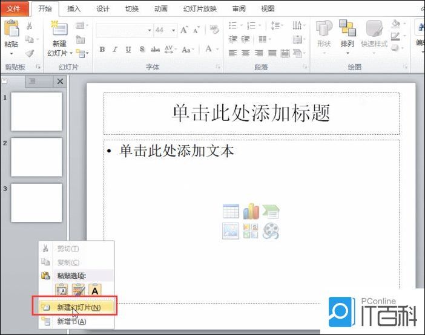The width and height of the screenshot is (425, 335).
Task: Select the Format Painter brush icon
Action: tap(30, 53)
